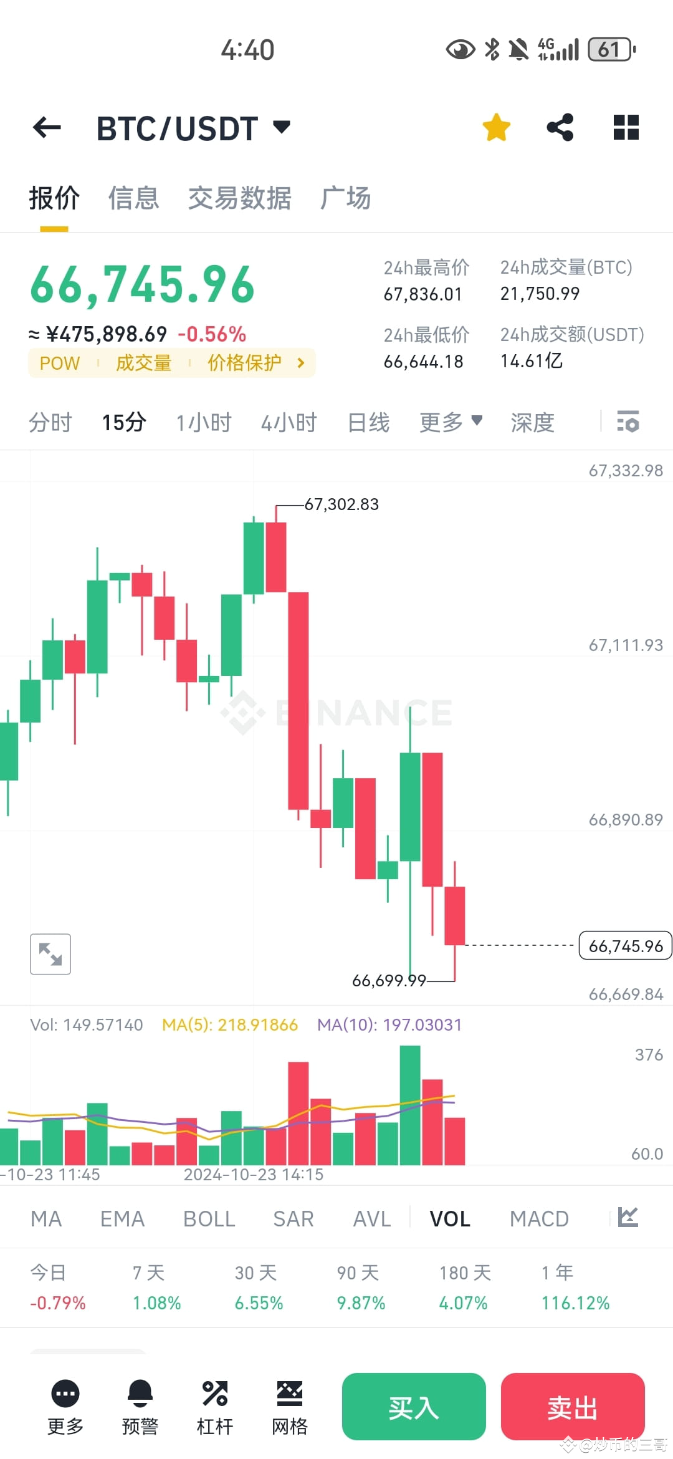Open the grid layout icon top right

(625, 127)
